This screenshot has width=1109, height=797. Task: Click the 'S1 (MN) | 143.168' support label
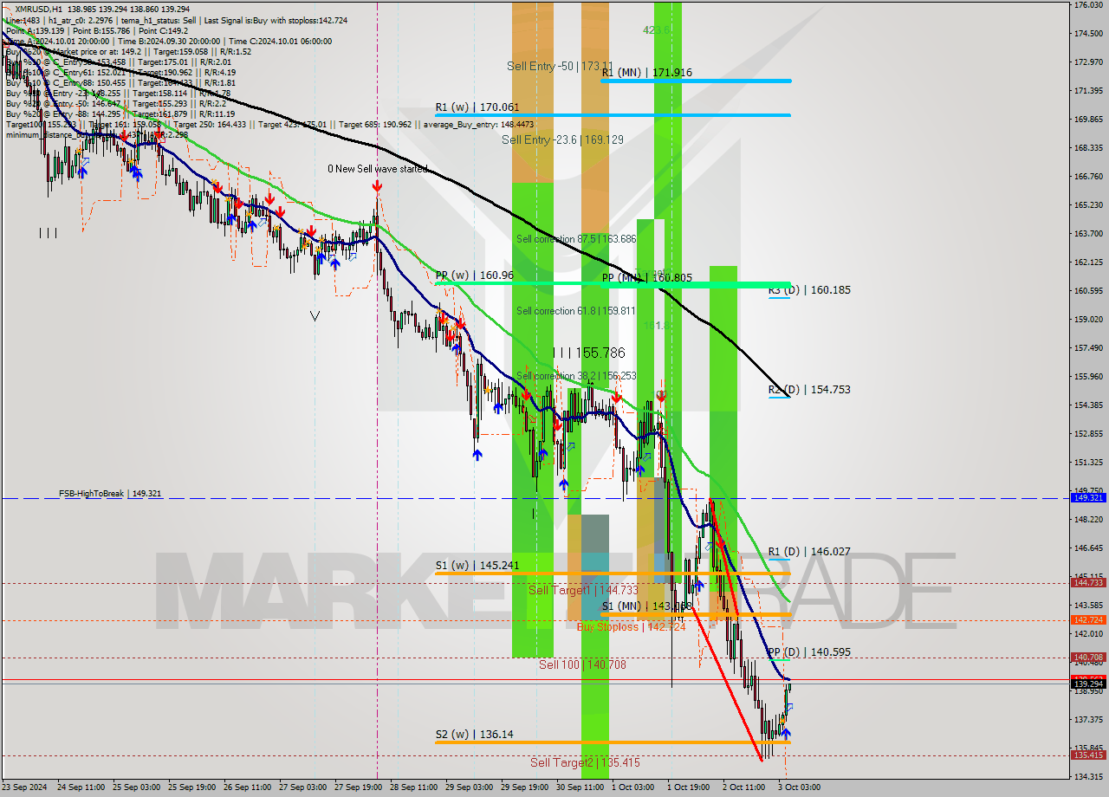(646, 606)
